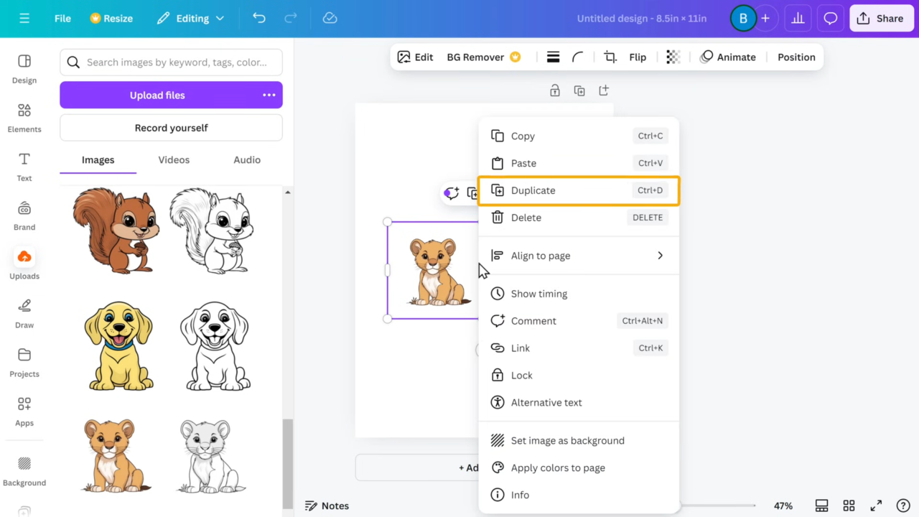Open upload options three dots
This screenshot has width=919, height=517.
point(269,95)
